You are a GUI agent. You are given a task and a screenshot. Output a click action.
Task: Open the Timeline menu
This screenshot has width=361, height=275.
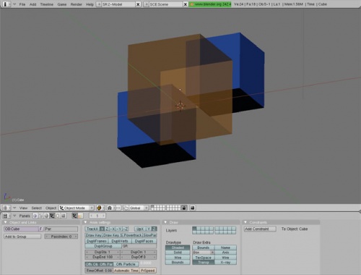47,4
